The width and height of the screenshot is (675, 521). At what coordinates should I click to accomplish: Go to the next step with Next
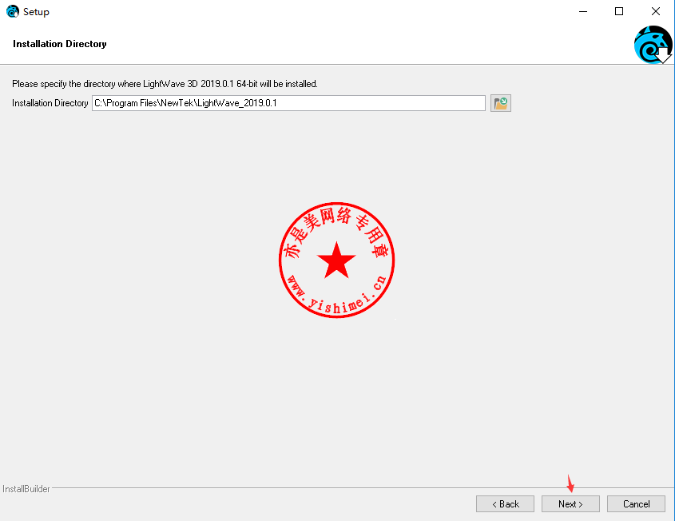coord(570,503)
